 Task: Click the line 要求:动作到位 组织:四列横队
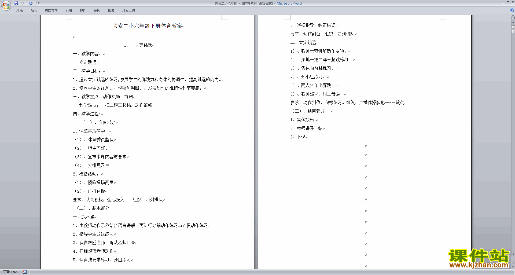[323, 34]
